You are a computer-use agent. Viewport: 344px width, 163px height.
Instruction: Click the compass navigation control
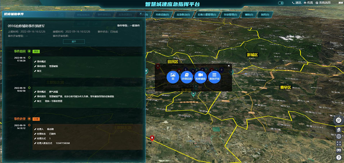tap(339, 120)
